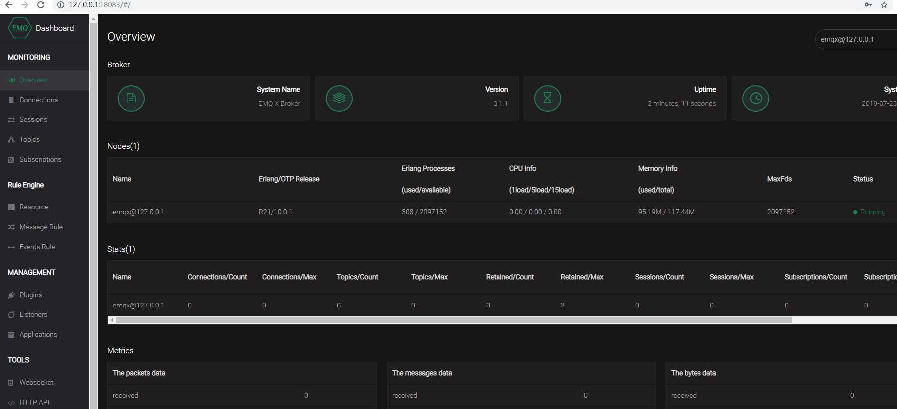
Task: Click the Plugins plug icon
Action: pos(11,295)
